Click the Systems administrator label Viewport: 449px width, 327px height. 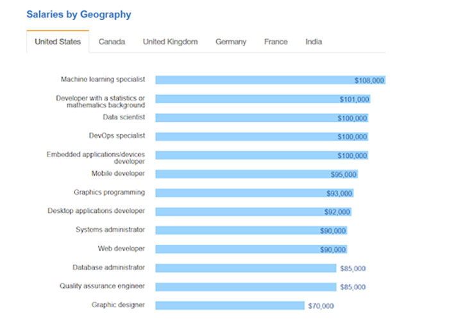pos(110,230)
